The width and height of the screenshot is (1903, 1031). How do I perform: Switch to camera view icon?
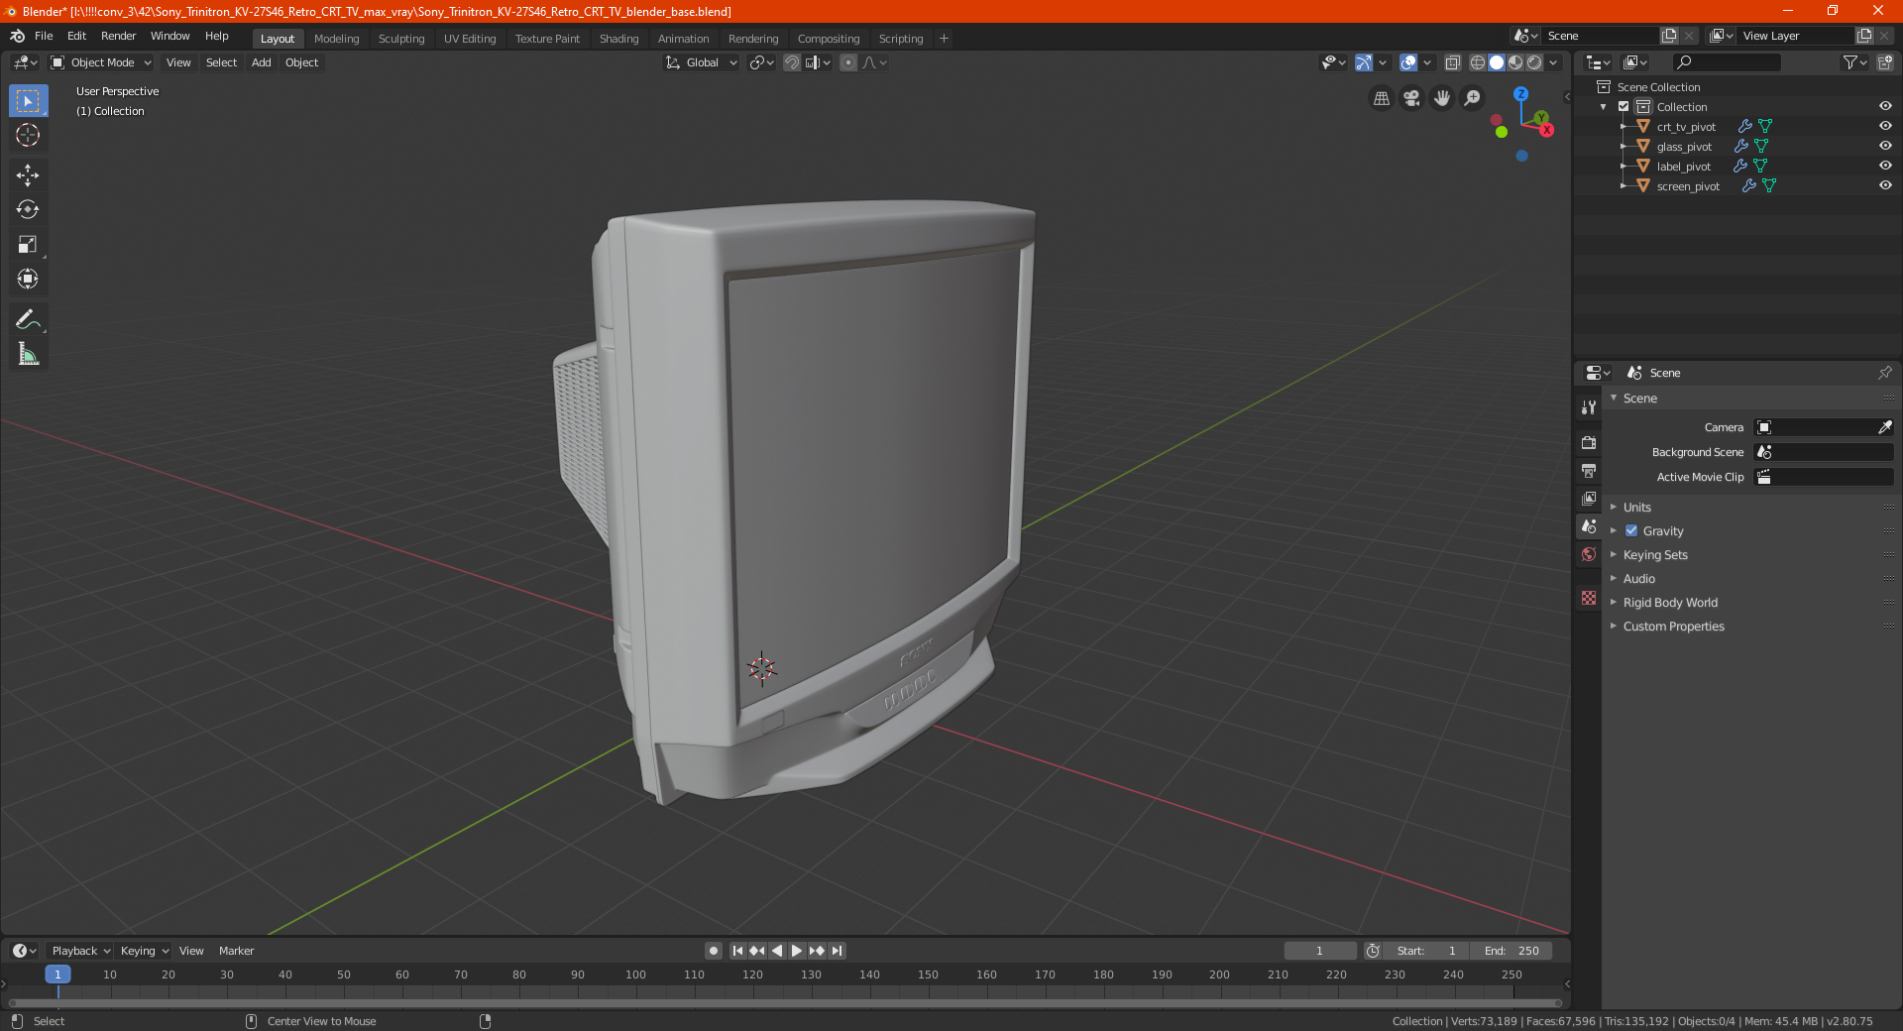pyautogui.click(x=1411, y=98)
